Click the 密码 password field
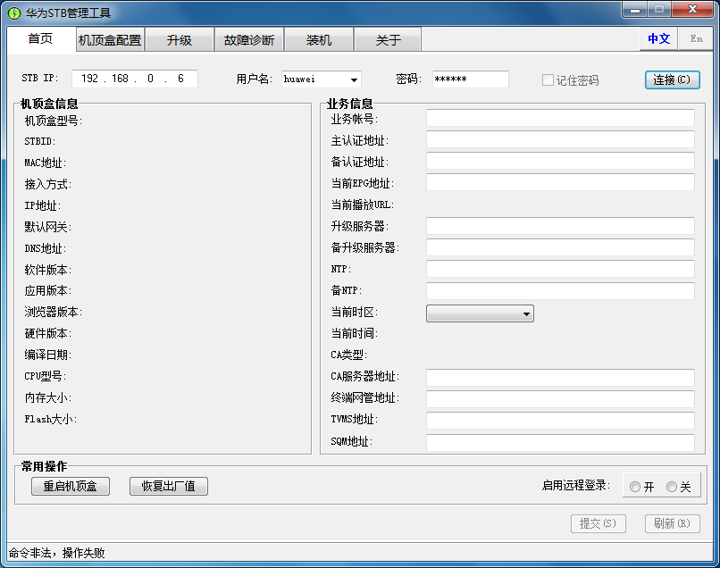 pos(470,79)
